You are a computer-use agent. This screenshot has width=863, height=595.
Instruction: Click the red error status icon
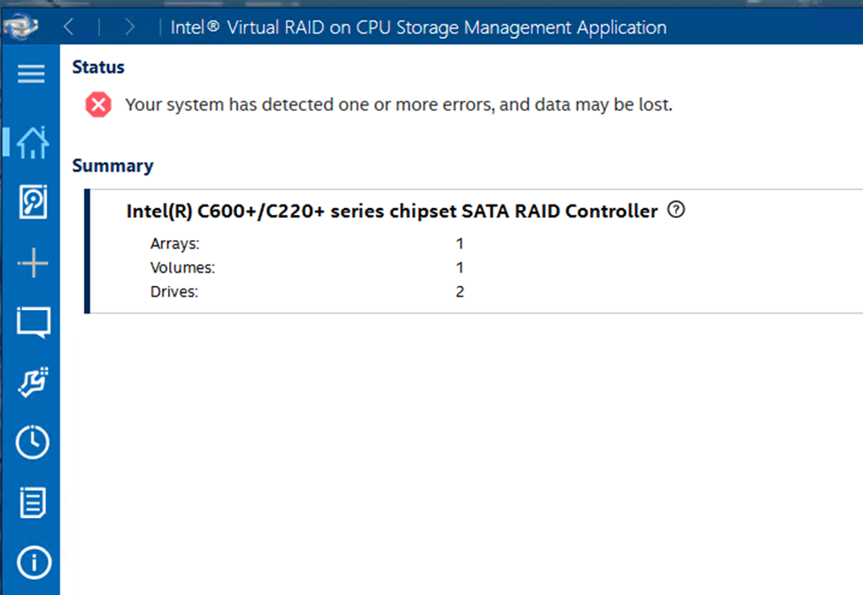[98, 104]
